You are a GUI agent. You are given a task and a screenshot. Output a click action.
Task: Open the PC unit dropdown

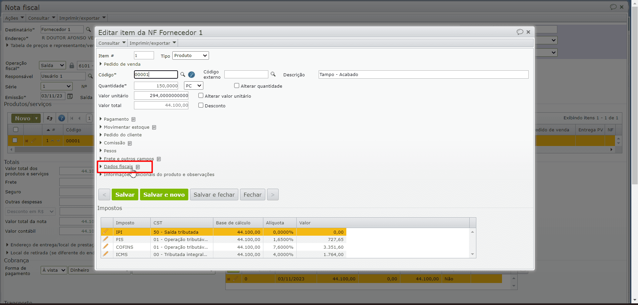tap(193, 86)
